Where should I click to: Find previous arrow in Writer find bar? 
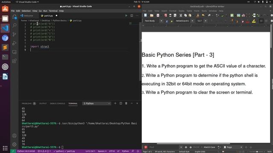pos(186,147)
